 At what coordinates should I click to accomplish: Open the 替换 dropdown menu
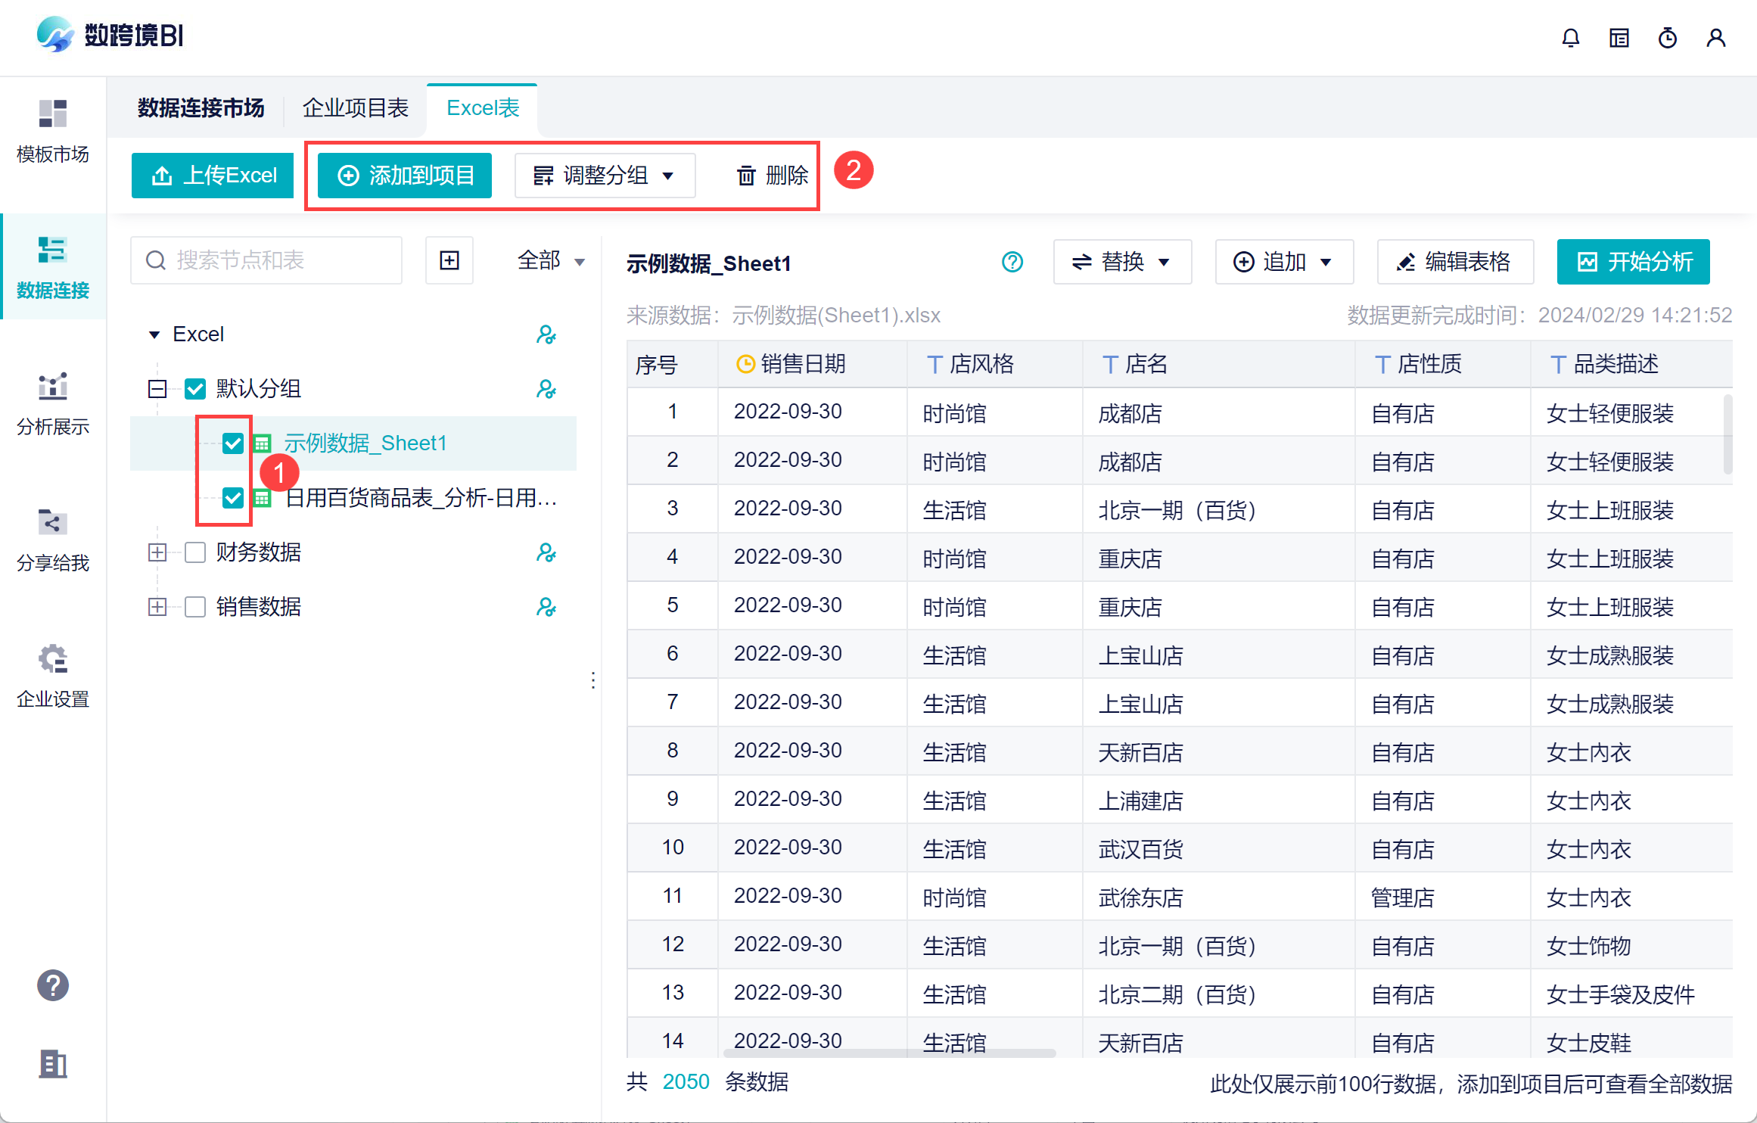point(1121,263)
